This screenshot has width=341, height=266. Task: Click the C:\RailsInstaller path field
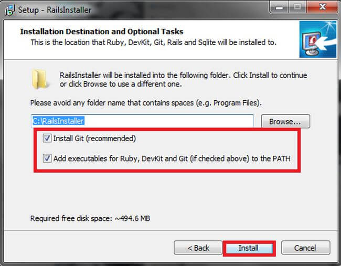coord(142,121)
